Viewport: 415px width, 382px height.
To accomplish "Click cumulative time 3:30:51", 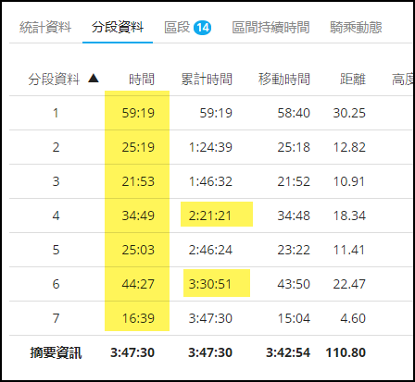I will pyautogui.click(x=210, y=284).
